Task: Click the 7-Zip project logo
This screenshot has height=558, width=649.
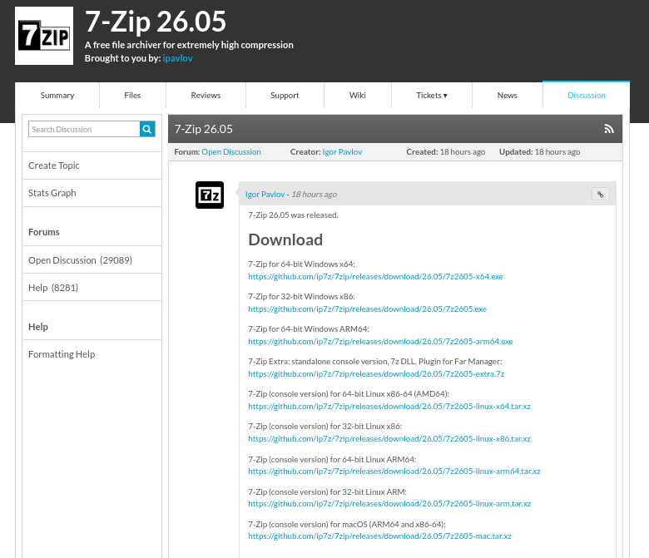Action: point(44,36)
